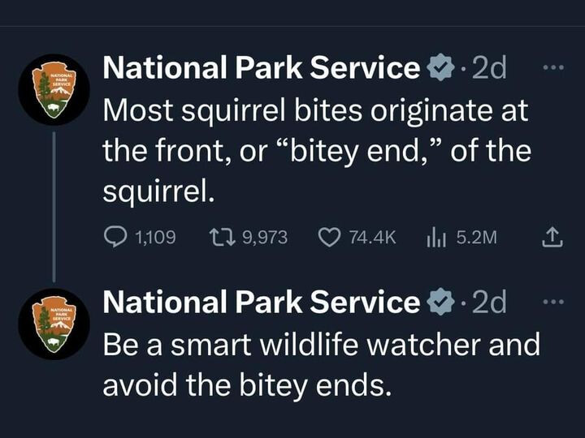Open the second tweet's 2d timestamp
Screen dimensions: 585x438
tap(488, 303)
